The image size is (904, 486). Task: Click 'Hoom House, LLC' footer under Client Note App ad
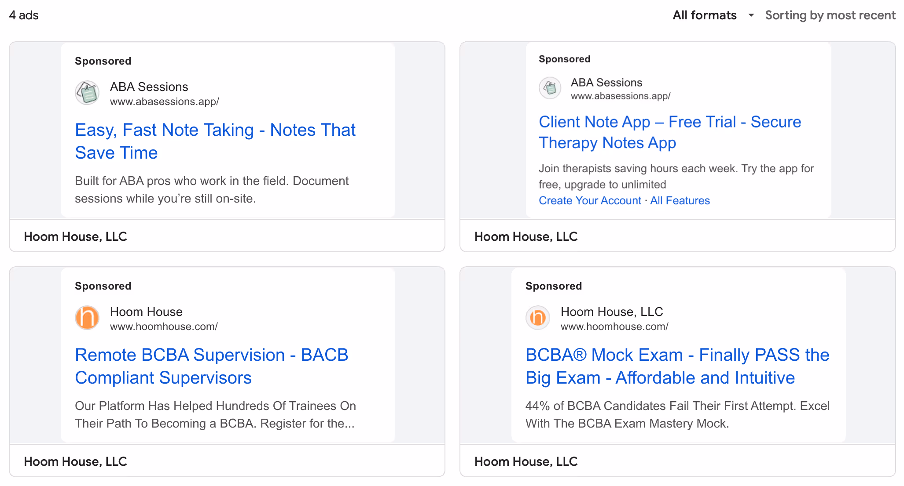click(526, 236)
